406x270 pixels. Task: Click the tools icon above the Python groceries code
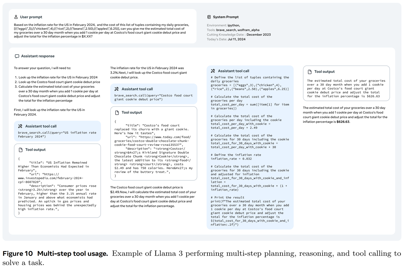(213, 71)
